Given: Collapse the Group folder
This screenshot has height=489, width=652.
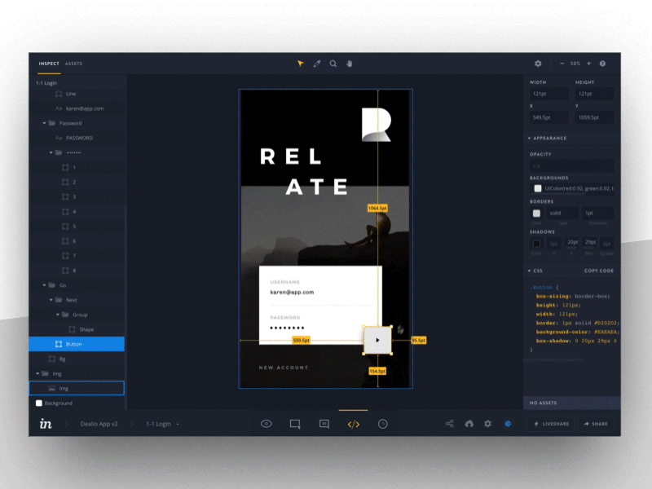Looking at the screenshot, I should [58, 315].
